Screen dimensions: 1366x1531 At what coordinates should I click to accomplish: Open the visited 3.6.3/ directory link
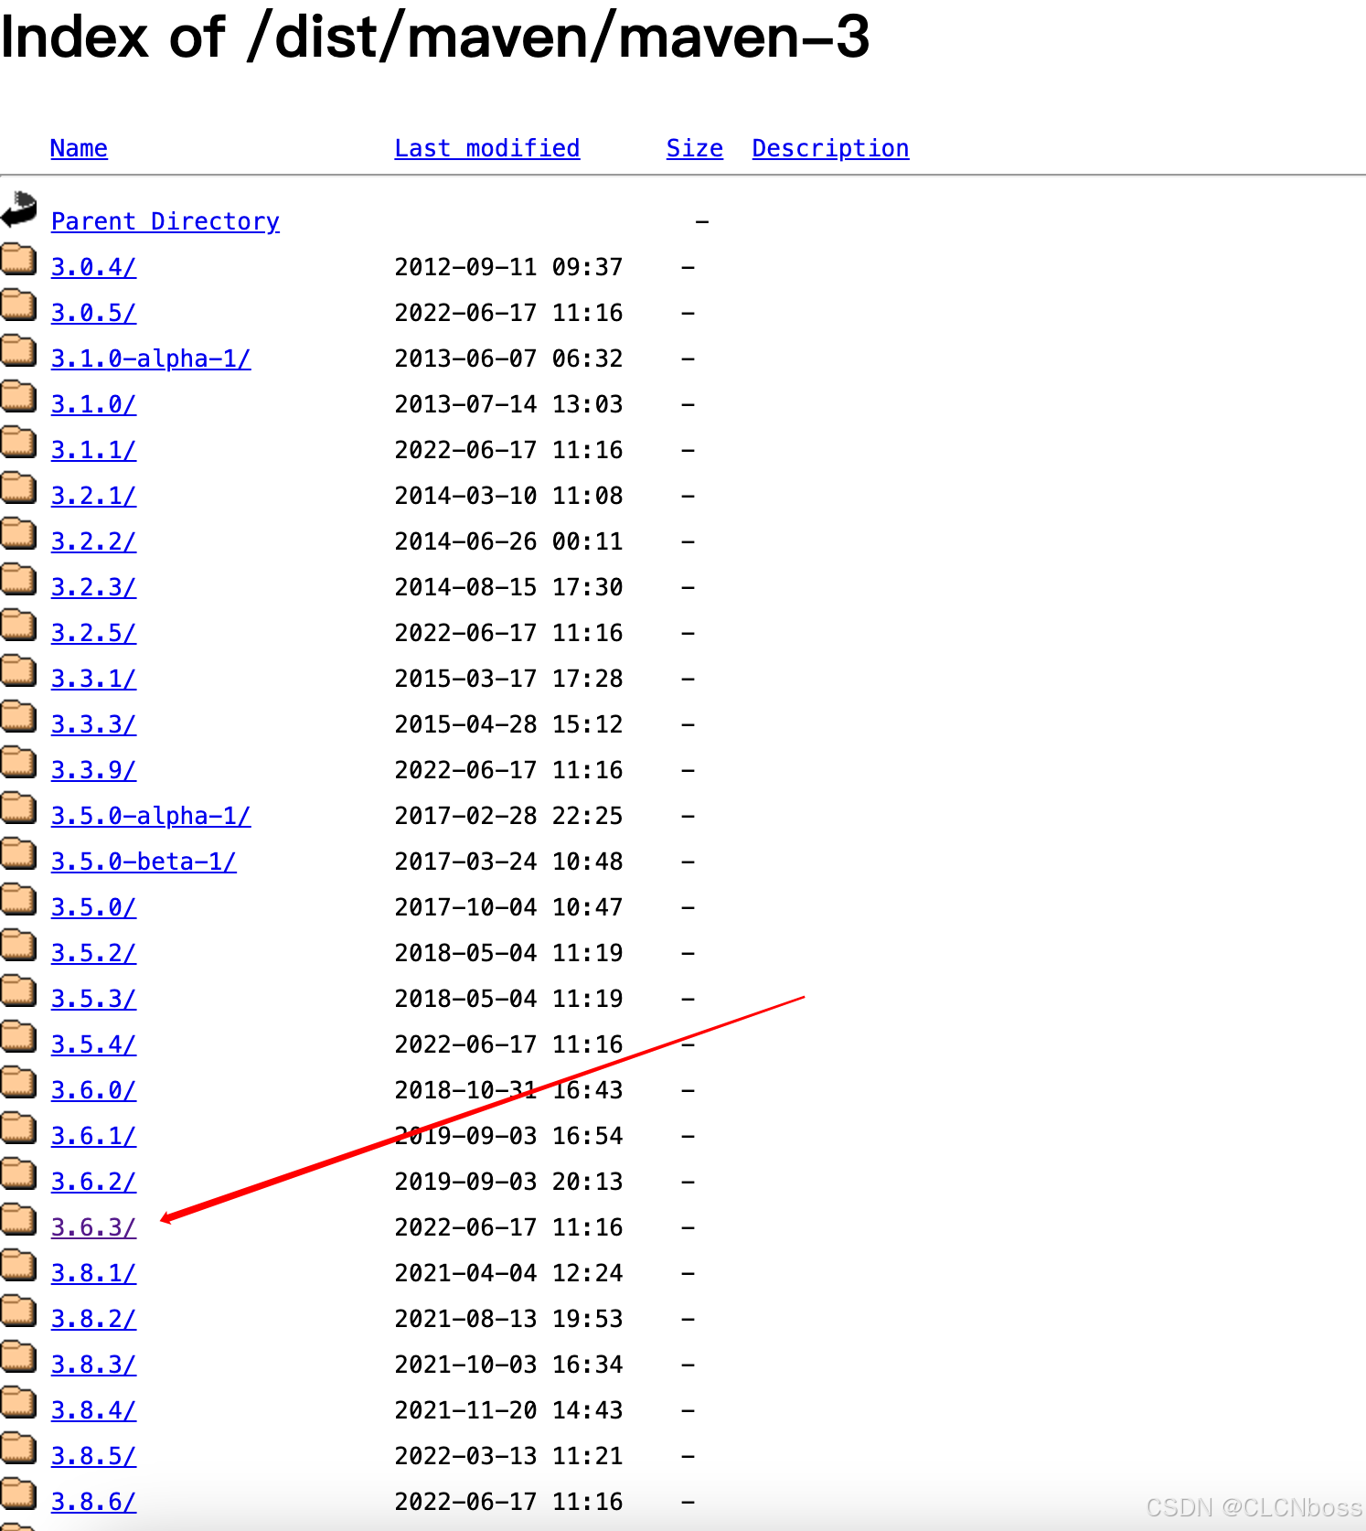[x=93, y=1227]
